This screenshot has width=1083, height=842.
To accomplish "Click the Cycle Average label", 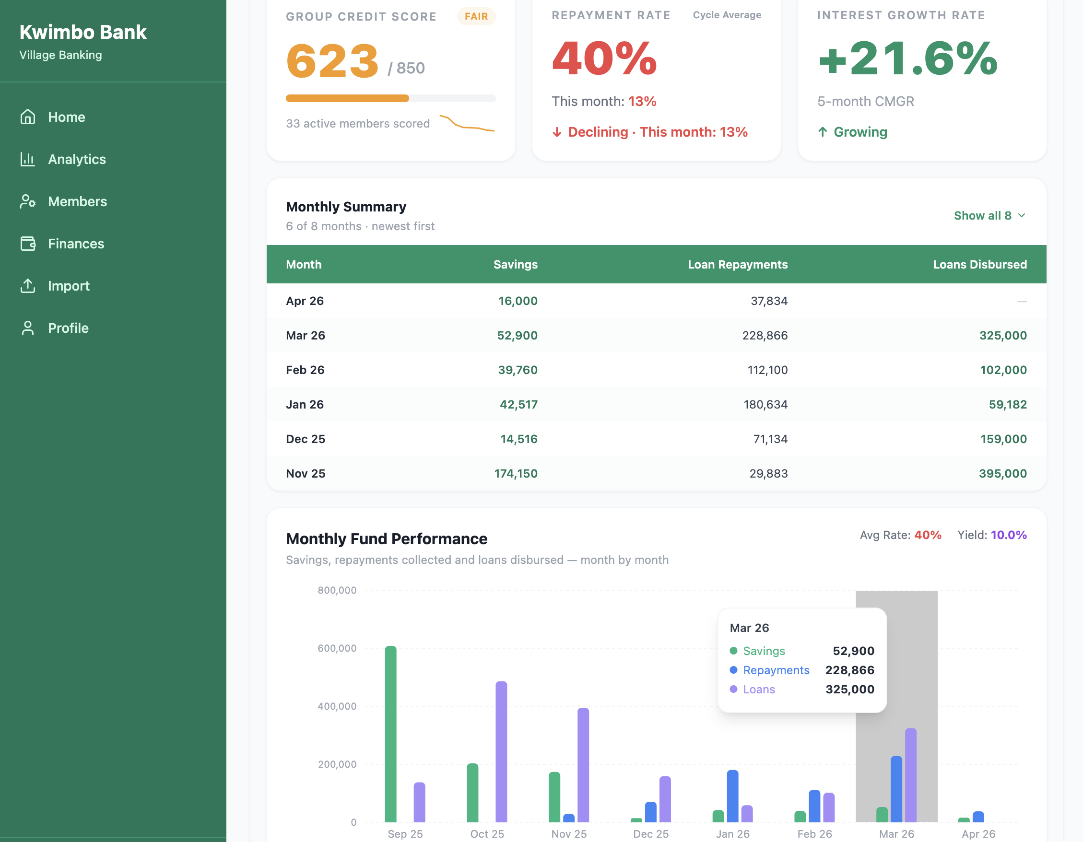I will click(x=727, y=15).
